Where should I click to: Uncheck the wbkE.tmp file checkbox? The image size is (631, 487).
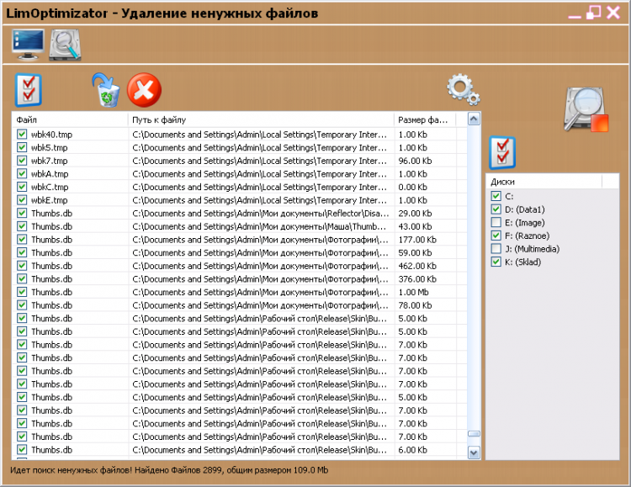[x=22, y=200]
